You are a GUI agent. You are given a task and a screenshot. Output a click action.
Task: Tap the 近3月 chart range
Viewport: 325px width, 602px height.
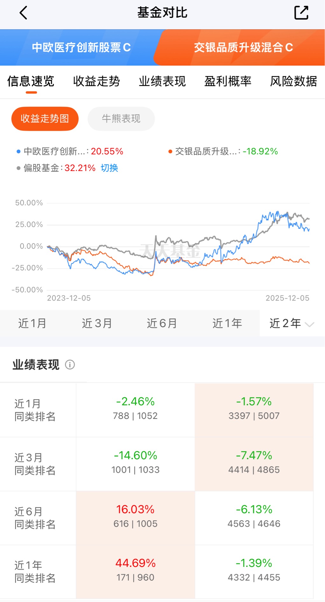click(97, 323)
